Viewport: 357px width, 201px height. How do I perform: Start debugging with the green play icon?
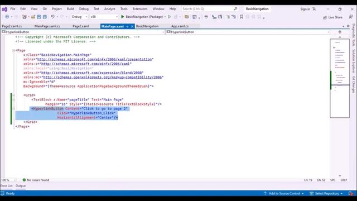pos(123,17)
